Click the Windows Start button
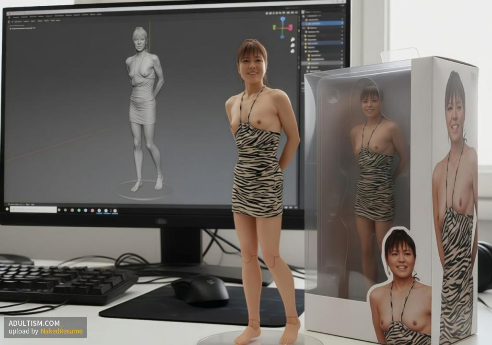This screenshot has width=492, height=345. click(7, 209)
